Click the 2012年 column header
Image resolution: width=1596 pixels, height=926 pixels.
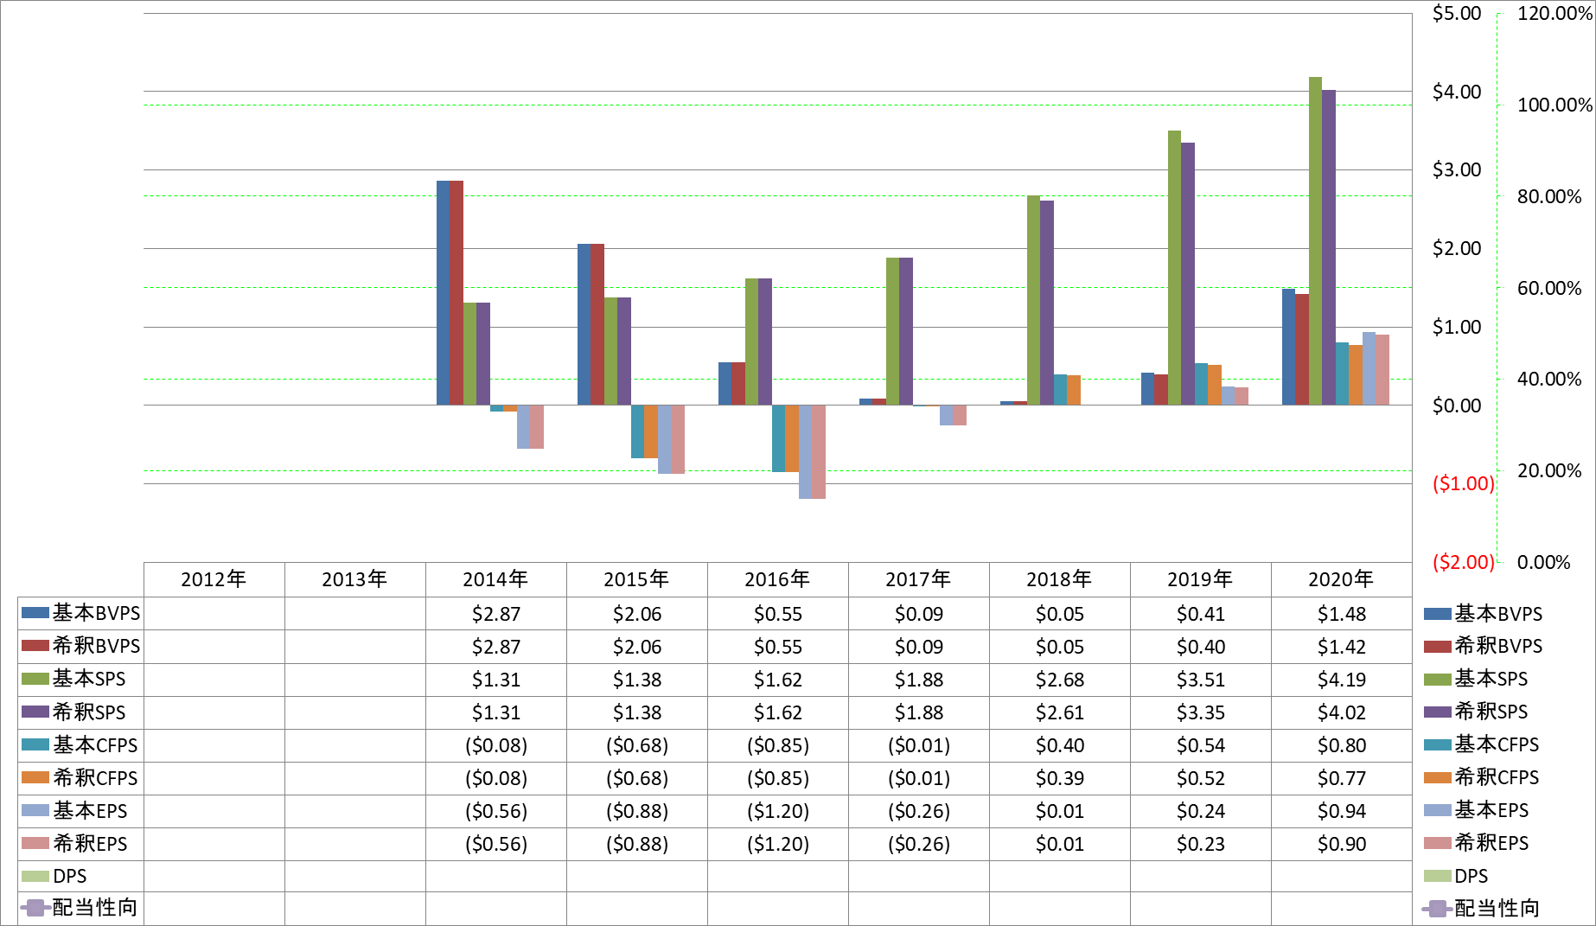214,579
